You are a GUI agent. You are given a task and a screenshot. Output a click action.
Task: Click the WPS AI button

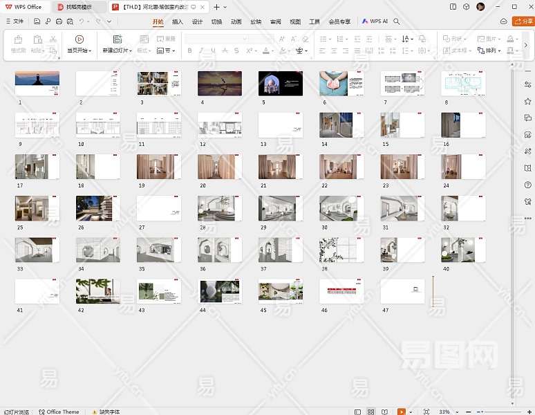[375, 21]
